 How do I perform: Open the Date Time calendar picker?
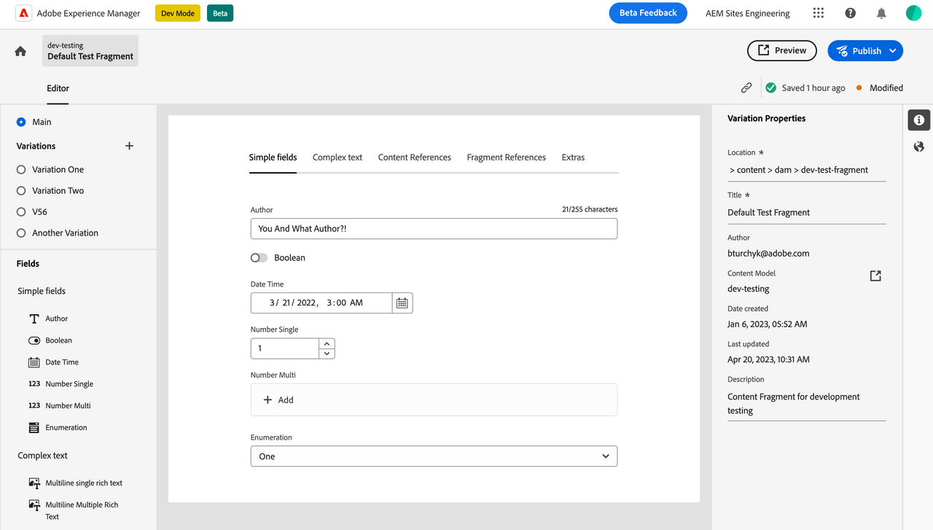[402, 303]
